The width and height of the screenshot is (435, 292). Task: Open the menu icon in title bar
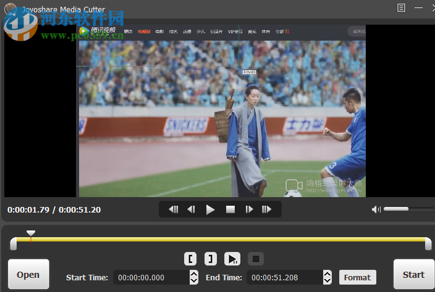[402, 8]
